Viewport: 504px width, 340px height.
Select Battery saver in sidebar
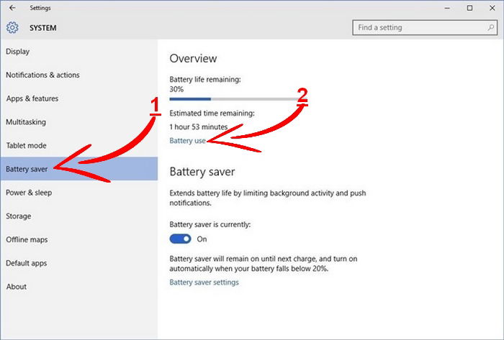pos(78,169)
